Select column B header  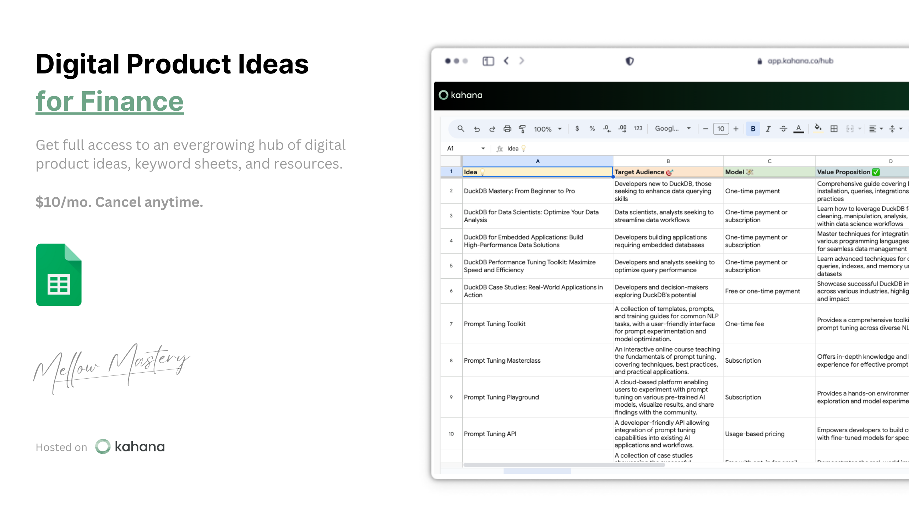(668, 161)
